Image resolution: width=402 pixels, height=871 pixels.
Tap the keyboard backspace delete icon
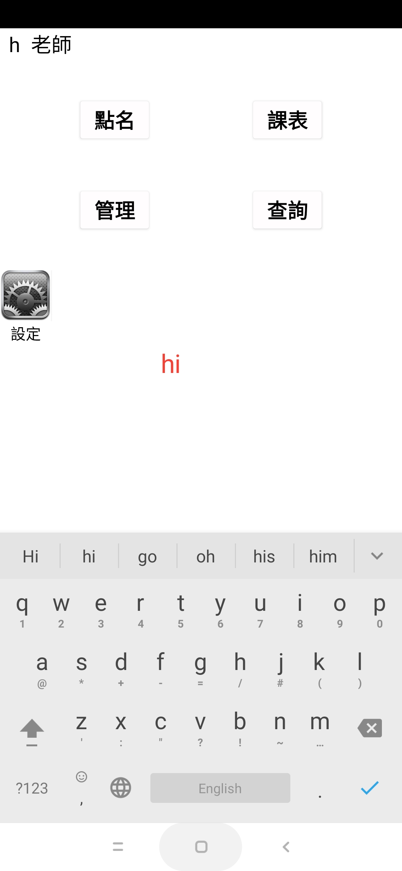point(370,728)
